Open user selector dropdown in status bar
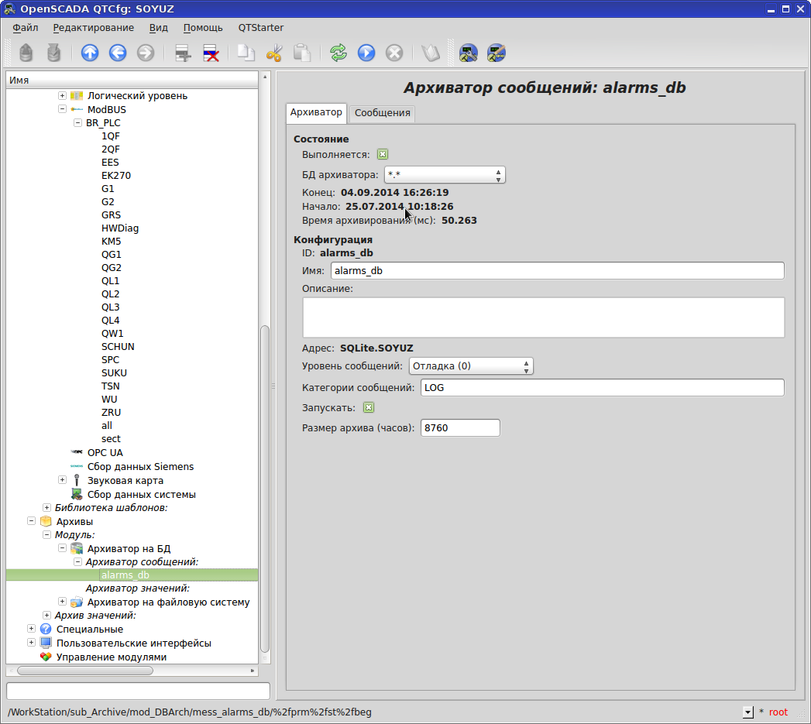The image size is (811, 724). point(748,712)
